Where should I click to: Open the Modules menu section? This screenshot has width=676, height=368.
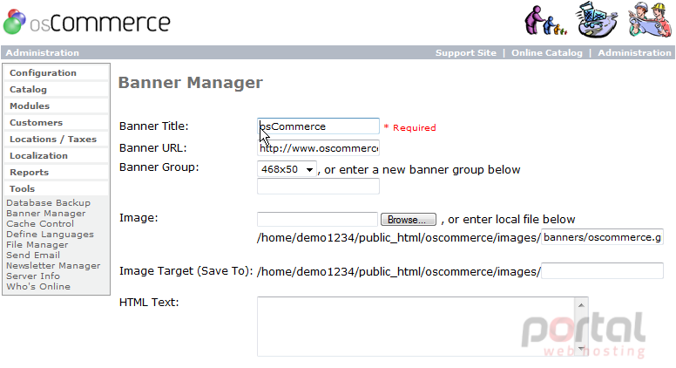click(x=56, y=106)
